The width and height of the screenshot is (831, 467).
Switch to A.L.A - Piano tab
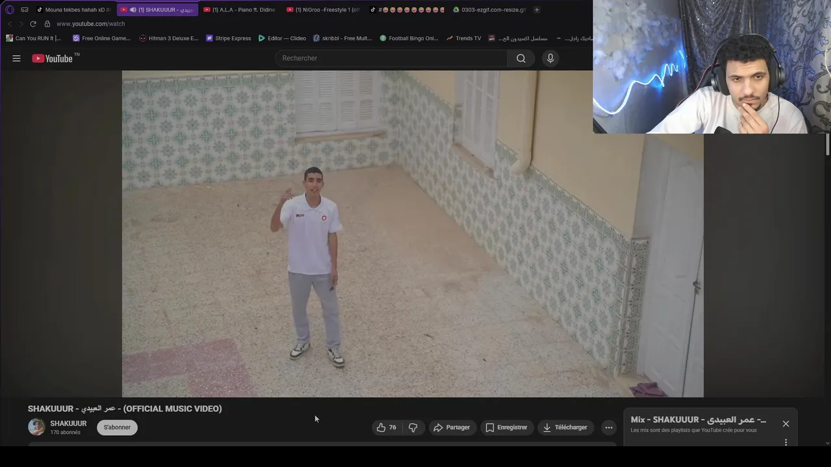[240, 10]
